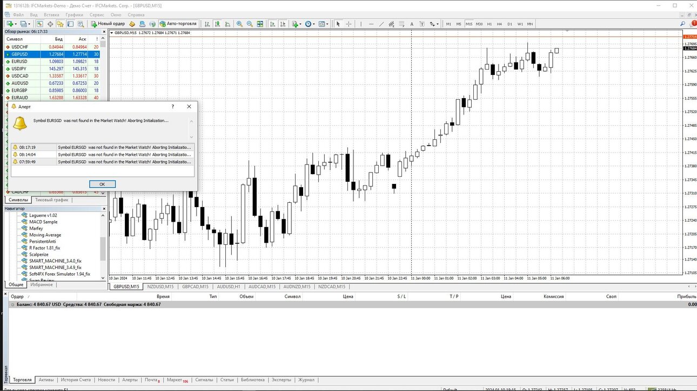Screen dimensions: 697x391
Task: Toggle the Terminal panel icon
Action: click(71, 24)
